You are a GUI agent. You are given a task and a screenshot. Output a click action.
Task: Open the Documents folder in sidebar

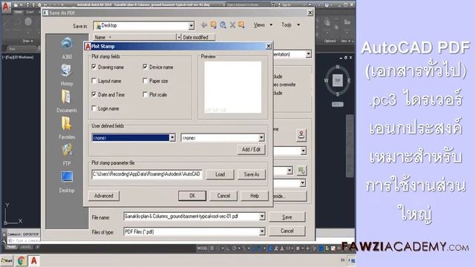[x=67, y=102]
